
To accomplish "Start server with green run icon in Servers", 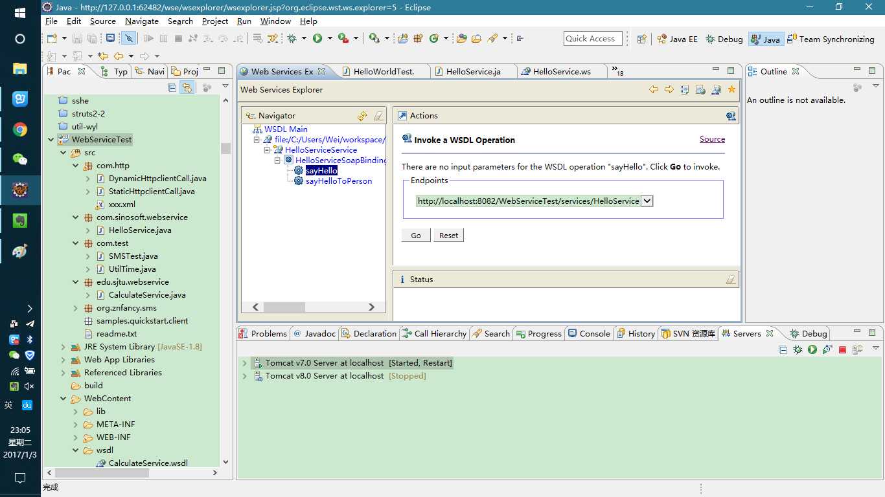I will pyautogui.click(x=812, y=350).
